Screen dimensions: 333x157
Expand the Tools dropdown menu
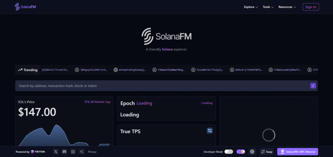pos(268,7)
